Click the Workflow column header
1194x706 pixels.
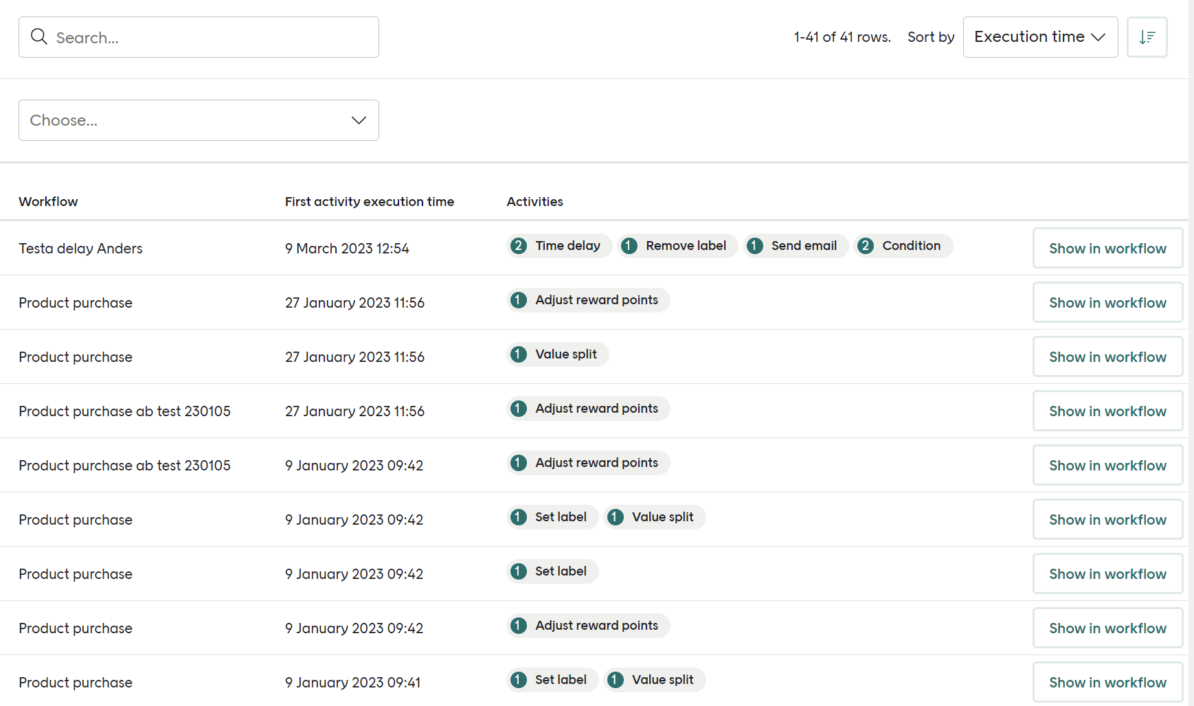[48, 201]
